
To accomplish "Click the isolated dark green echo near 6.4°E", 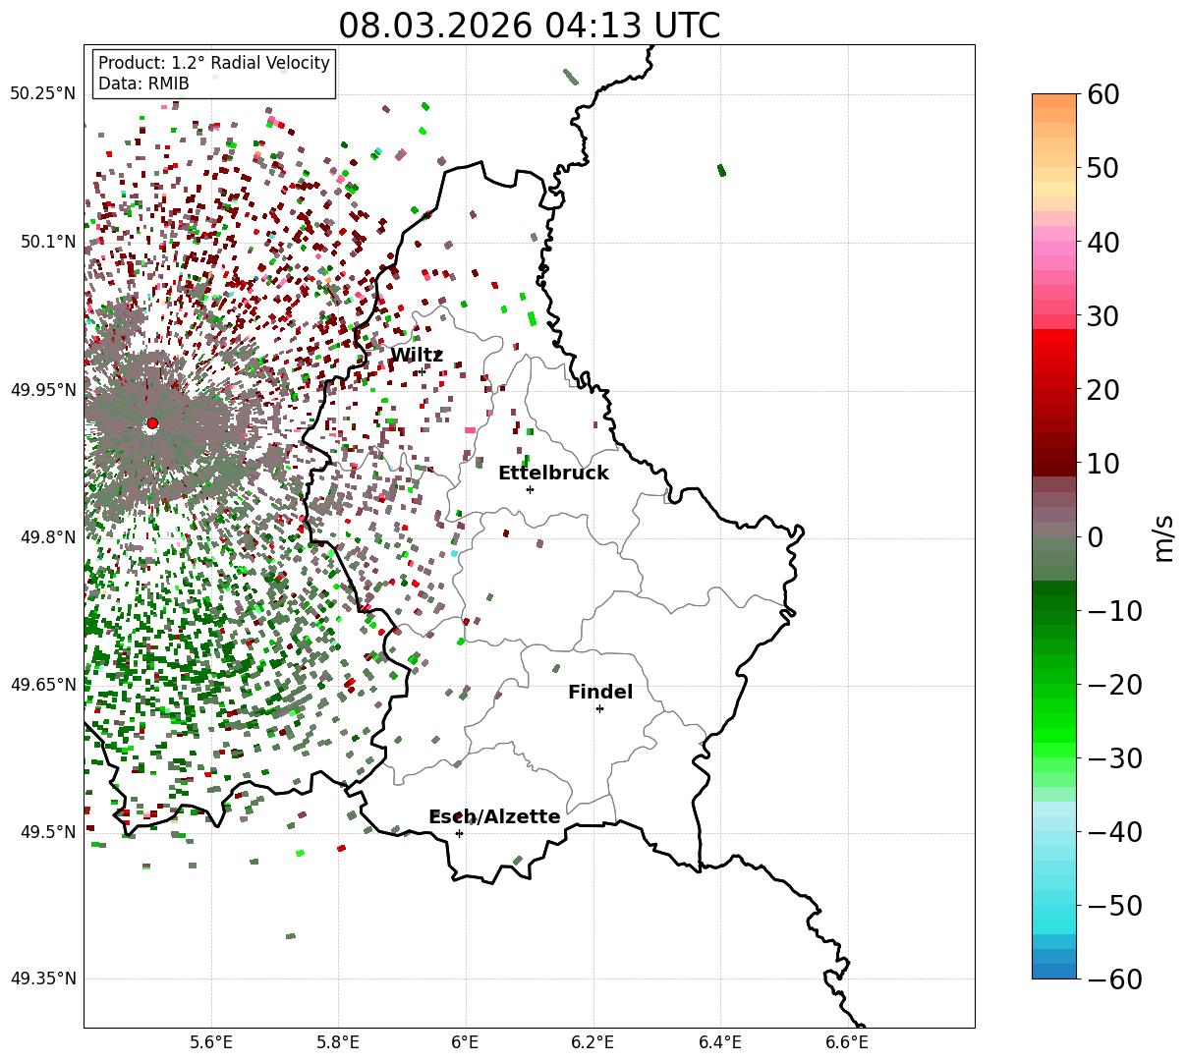I will coord(721,170).
